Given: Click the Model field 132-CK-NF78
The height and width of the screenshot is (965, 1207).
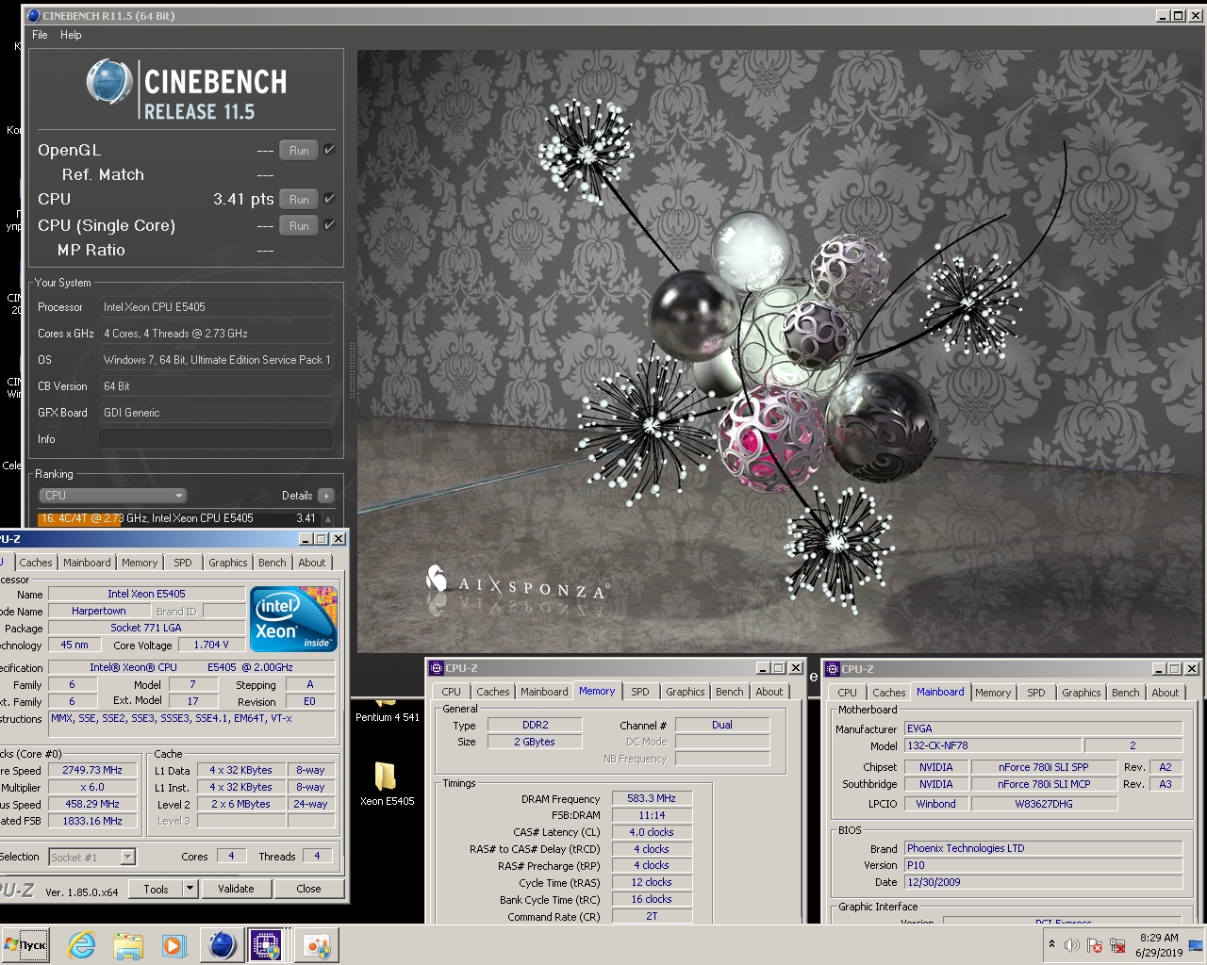Looking at the screenshot, I should [x=994, y=745].
